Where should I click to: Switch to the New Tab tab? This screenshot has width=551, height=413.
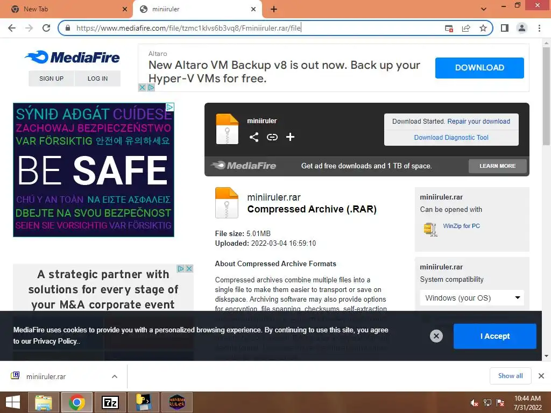66,9
